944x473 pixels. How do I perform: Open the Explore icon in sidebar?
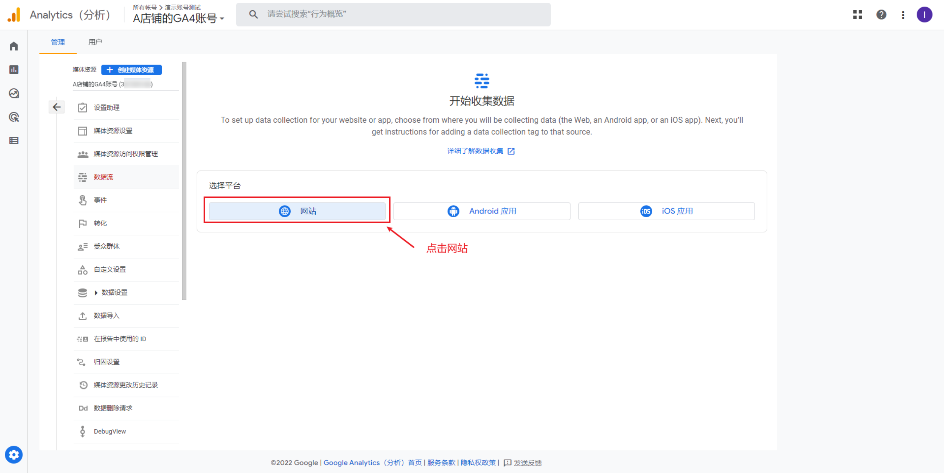(x=14, y=93)
